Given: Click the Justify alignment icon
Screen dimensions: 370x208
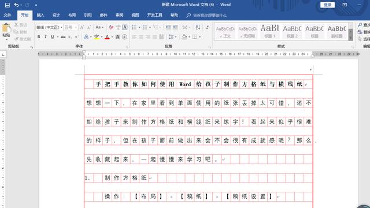Looking at the screenshot, I should 155,37.
